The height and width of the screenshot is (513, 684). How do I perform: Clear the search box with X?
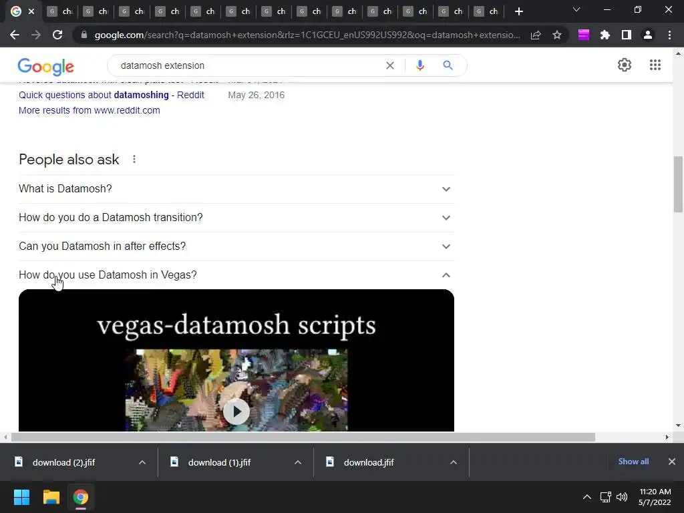[390, 65]
